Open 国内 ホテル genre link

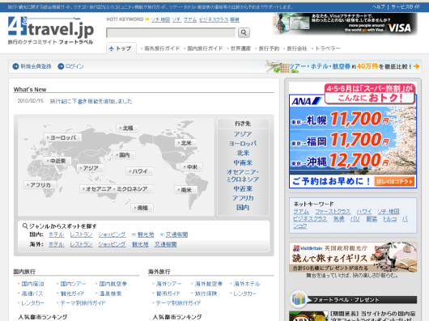56,234
